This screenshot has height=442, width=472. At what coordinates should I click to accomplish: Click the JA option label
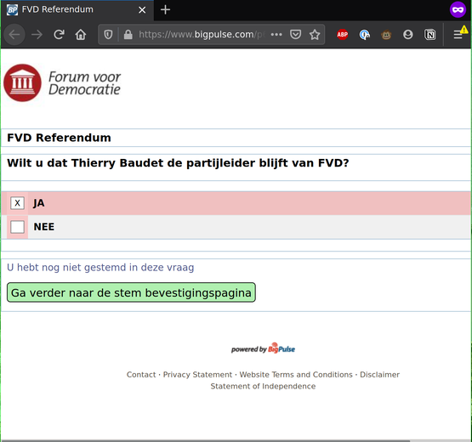click(x=39, y=203)
